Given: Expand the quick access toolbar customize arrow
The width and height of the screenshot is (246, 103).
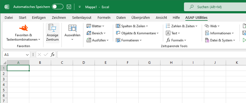Looking at the screenshot, I should coord(80,7).
